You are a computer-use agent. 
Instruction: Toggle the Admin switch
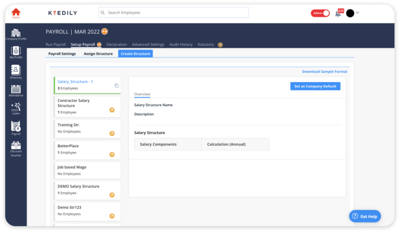320,13
